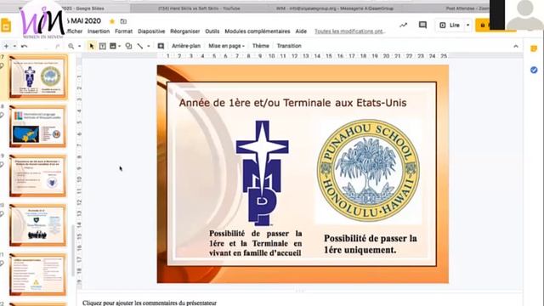
Task: Open the Format menu
Action: [x=123, y=31]
